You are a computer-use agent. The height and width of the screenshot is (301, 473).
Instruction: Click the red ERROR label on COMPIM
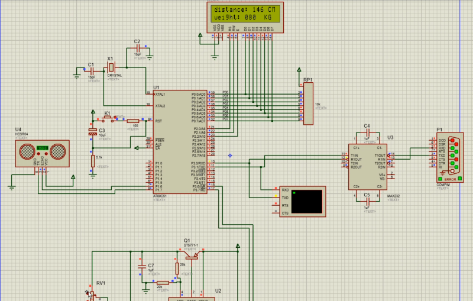tap(451, 179)
